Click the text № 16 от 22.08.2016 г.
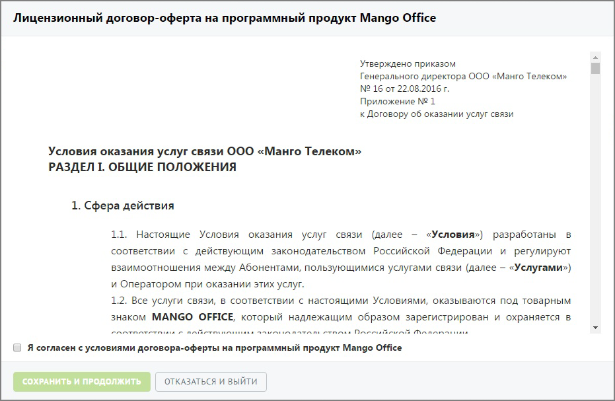The image size is (615, 401). [x=404, y=89]
